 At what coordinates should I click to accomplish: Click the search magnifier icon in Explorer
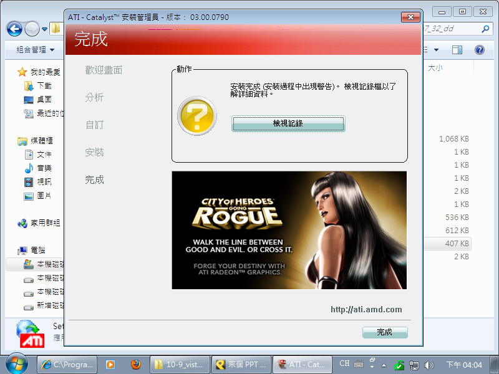[485, 29]
